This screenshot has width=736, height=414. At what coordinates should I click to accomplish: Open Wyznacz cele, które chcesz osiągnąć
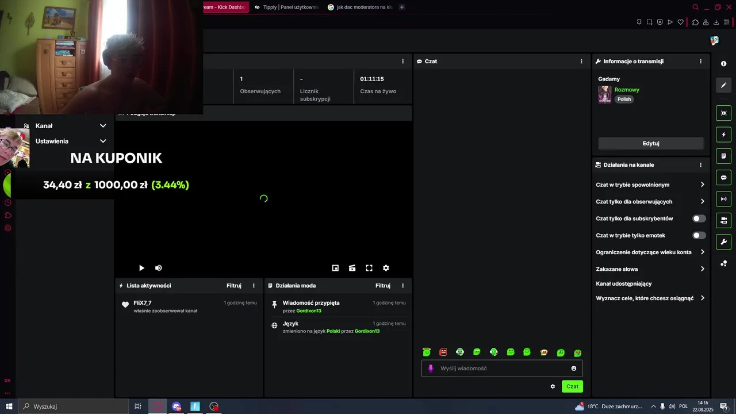[650, 298]
